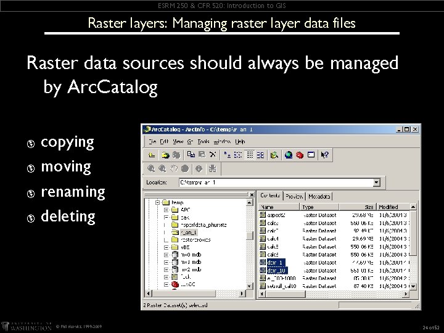This screenshot has height=333, width=444.
Task: Select the e_700-1000 raster dataset
Action: coord(281,278)
